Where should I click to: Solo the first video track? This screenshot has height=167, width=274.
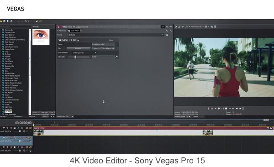coord(30,128)
